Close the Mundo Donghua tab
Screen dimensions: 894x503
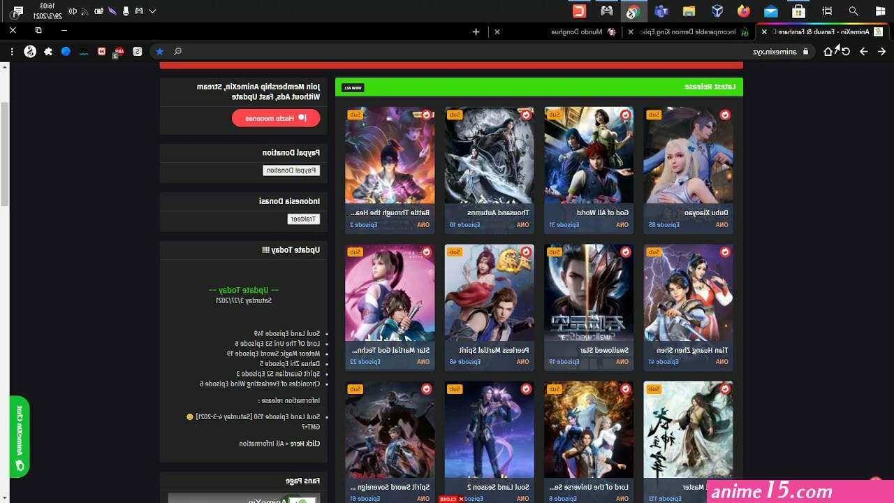tap(497, 31)
